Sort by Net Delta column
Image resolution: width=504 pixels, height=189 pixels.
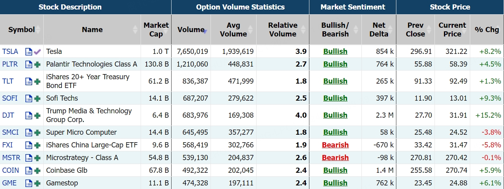point(378,30)
